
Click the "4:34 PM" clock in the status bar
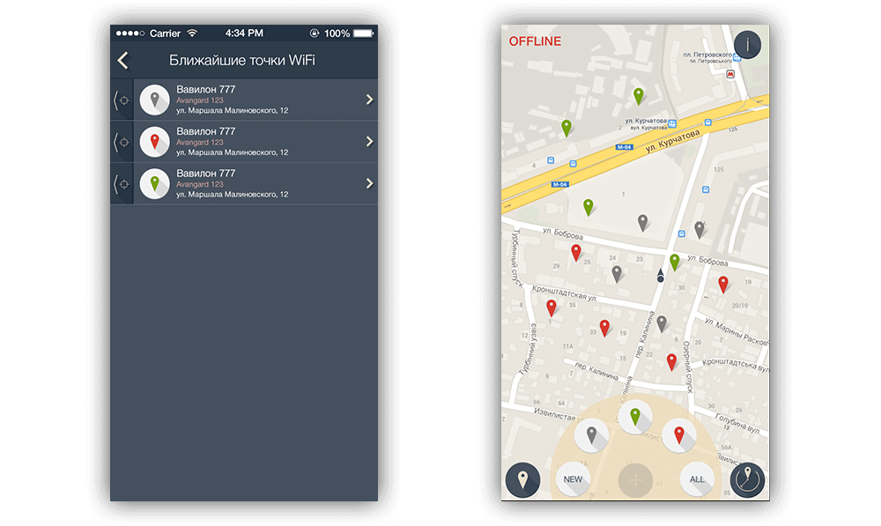pyautogui.click(x=244, y=33)
